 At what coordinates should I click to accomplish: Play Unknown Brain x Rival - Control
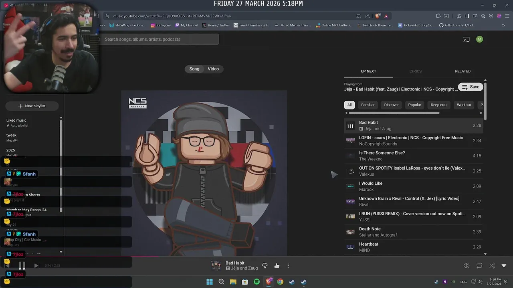[x=414, y=202]
